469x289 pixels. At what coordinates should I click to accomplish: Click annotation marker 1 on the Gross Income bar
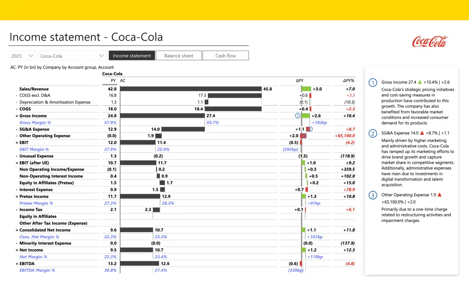point(298,116)
